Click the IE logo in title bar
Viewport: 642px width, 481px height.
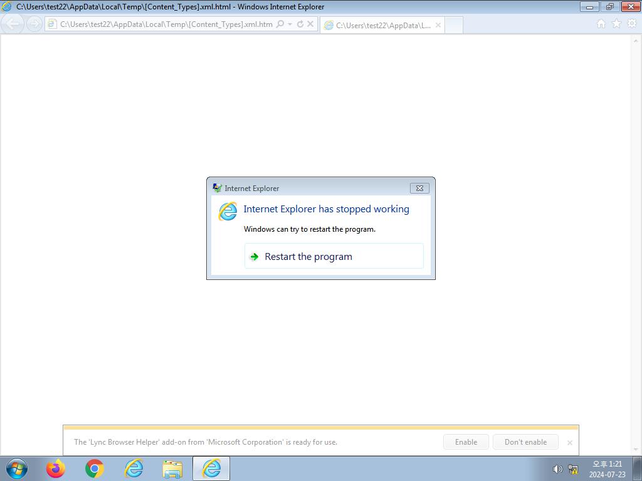pyautogui.click(x=6, y=7)
